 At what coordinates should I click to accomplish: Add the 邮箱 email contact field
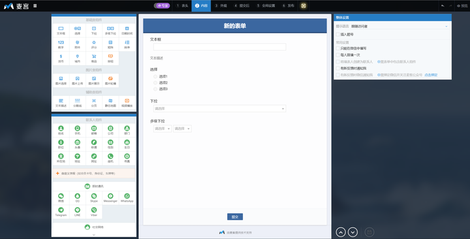tap(94, 130)
